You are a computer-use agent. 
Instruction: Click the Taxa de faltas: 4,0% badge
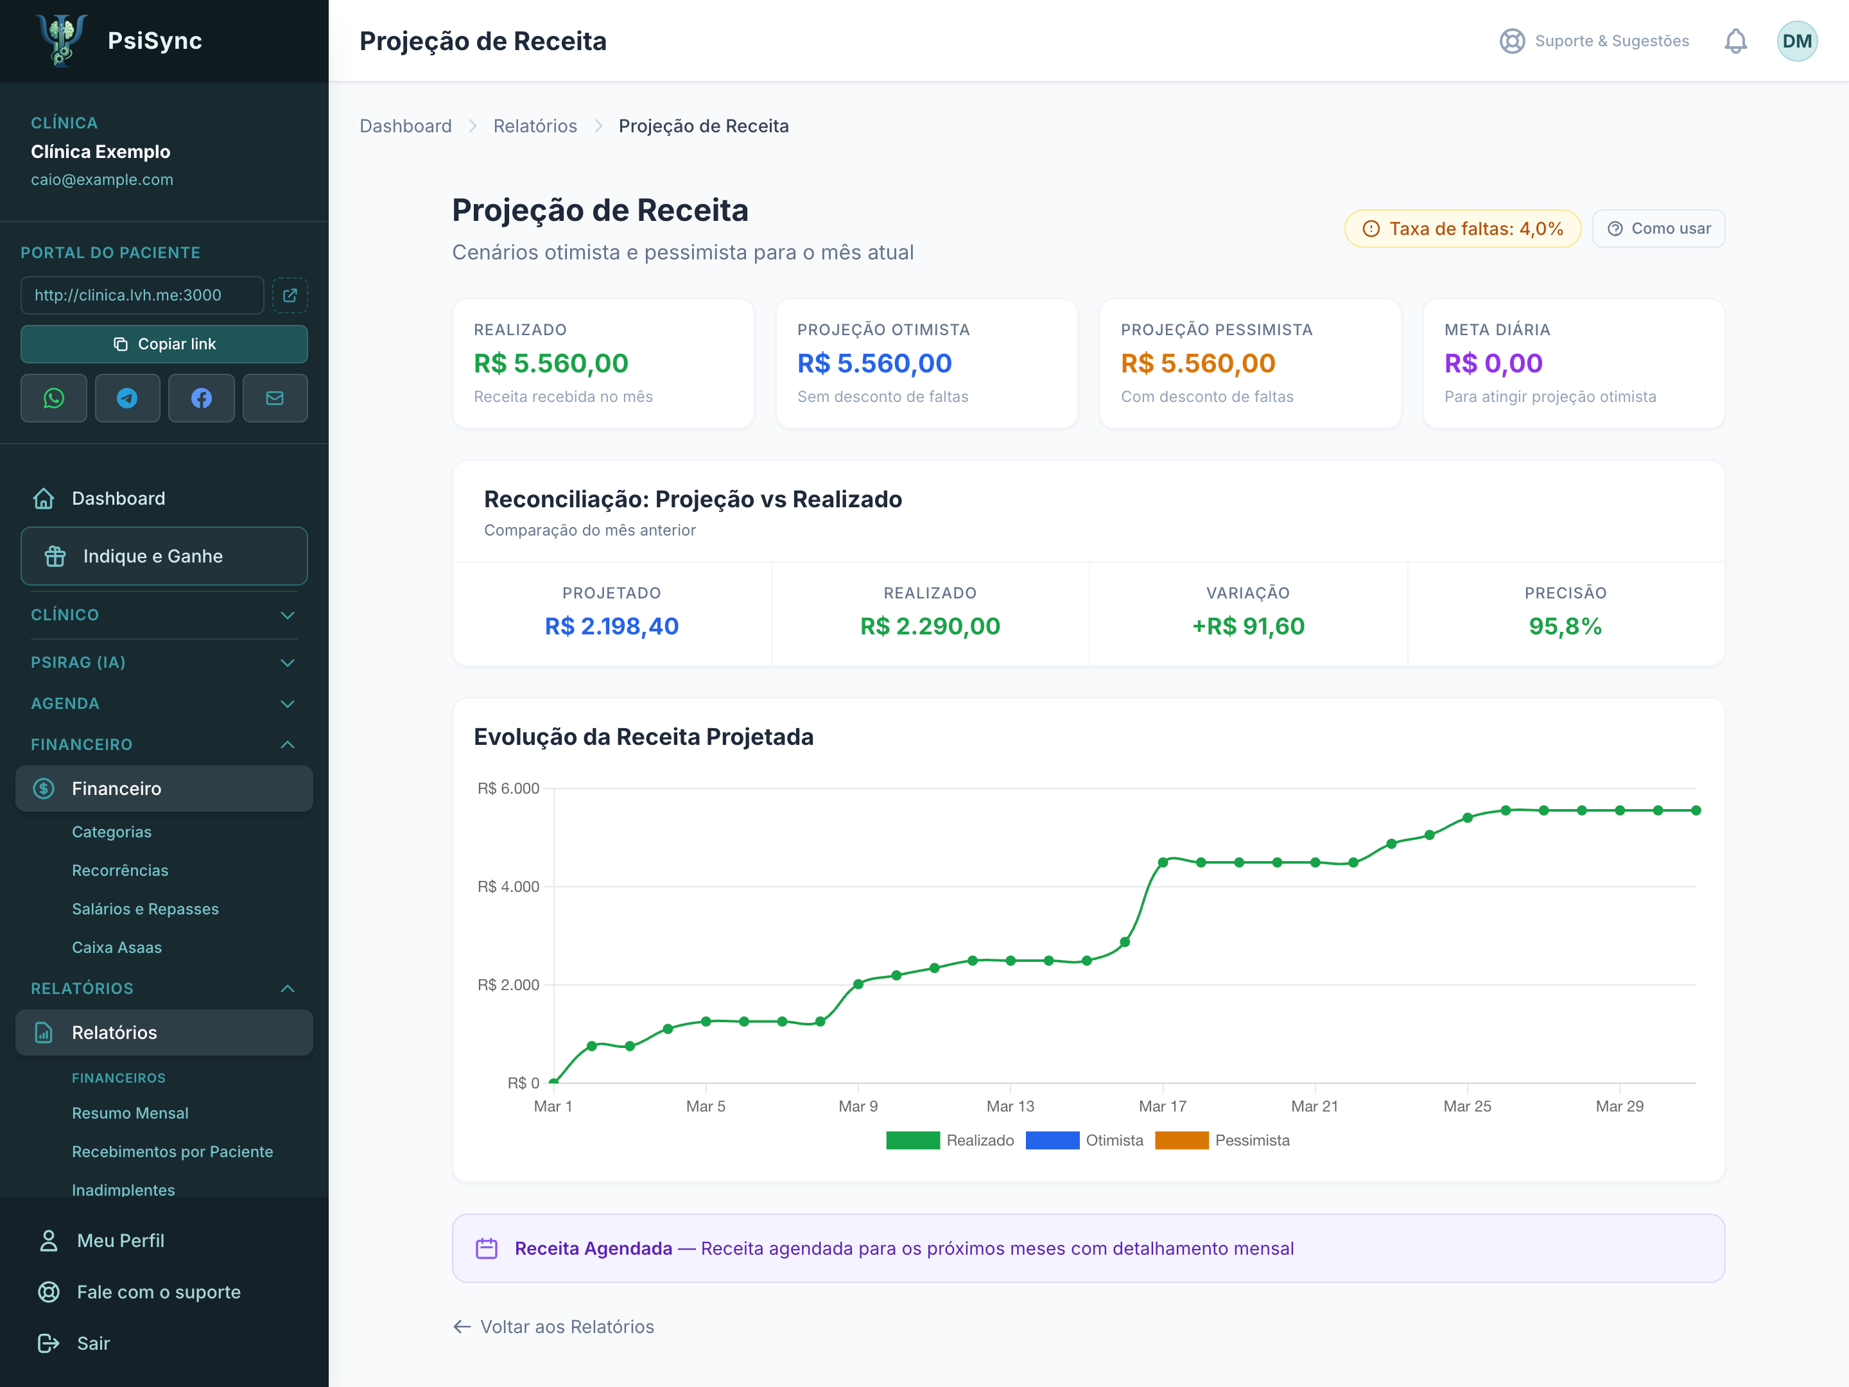(x=1463, y=228)
